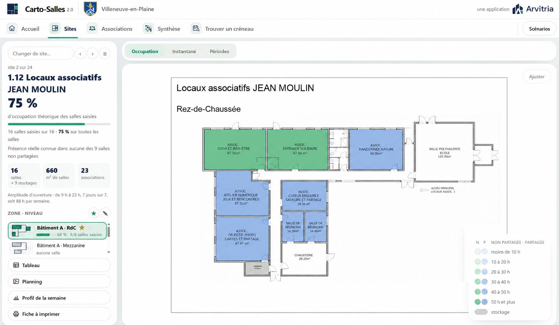559x325 pixels.
Task: Click the Carto-Salles logo icon
Action: click(x=12, y=9)
